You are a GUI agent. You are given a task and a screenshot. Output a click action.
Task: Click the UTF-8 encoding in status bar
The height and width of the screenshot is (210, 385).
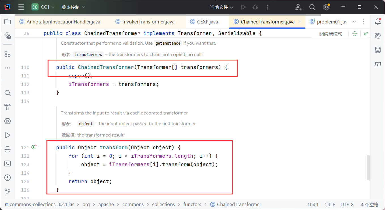(347, 204)
